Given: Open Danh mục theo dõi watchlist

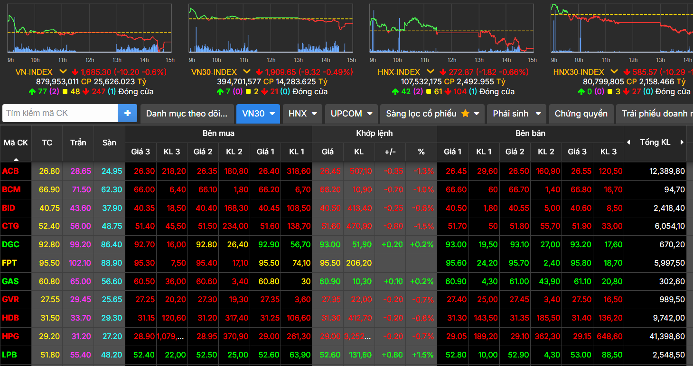Looking at the screenshot, I should pyautogui.click(x=187, y=114).
